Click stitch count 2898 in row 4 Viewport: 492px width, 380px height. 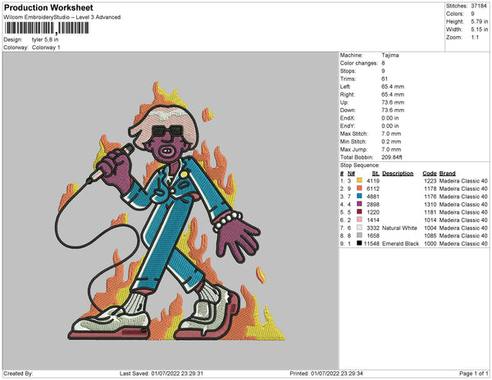[373, 204]
